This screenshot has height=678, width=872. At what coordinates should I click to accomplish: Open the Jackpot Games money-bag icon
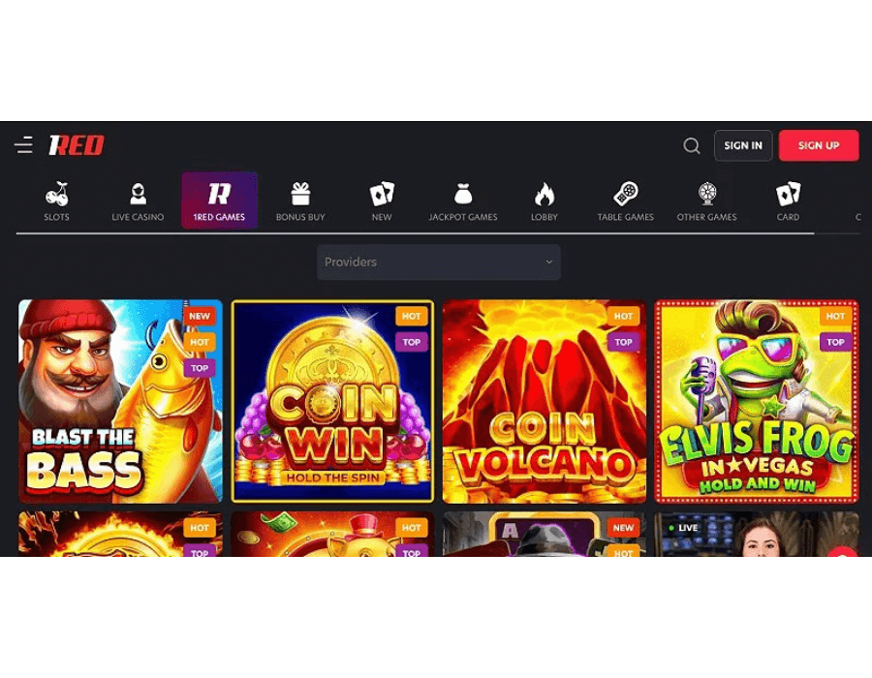463,193
